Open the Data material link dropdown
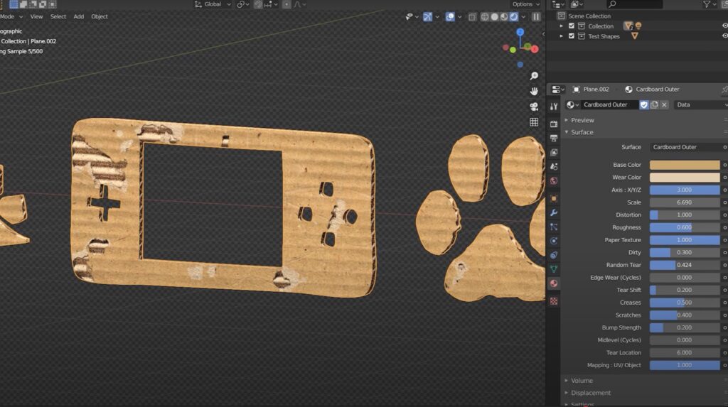728x407 pixels. pos(700,105)
